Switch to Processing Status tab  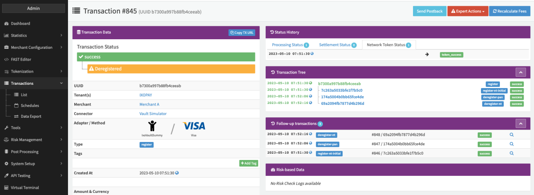287,45
